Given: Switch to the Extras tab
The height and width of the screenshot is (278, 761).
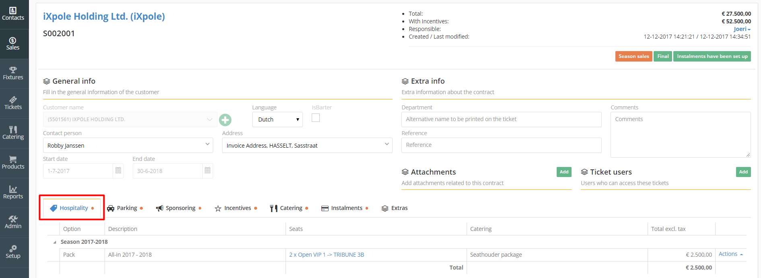Looking at the screenshot, I should click(395, 208).
